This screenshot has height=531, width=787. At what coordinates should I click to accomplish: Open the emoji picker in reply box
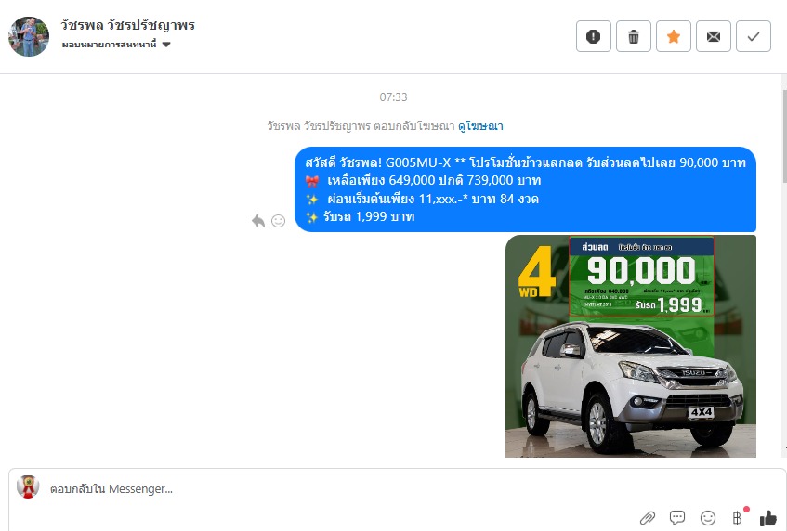pyautogui.click(x=708, y=518)
